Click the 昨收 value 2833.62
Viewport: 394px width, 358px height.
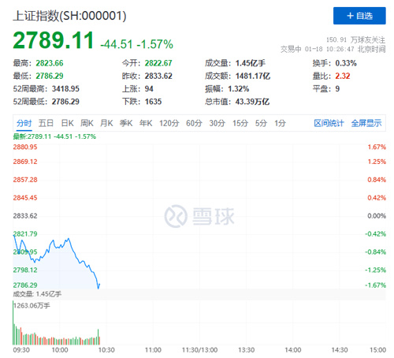tap(158, 76)
